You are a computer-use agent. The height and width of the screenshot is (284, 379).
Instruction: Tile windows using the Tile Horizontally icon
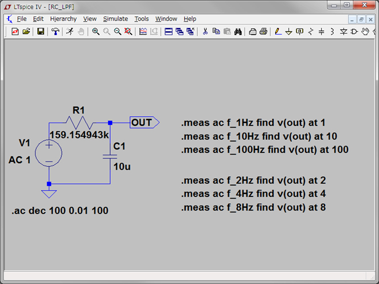coord(169,31)
